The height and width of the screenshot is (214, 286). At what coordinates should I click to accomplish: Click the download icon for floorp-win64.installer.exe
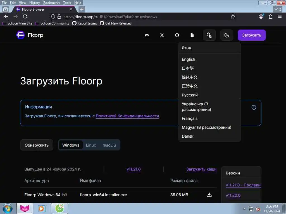(209, 195)
